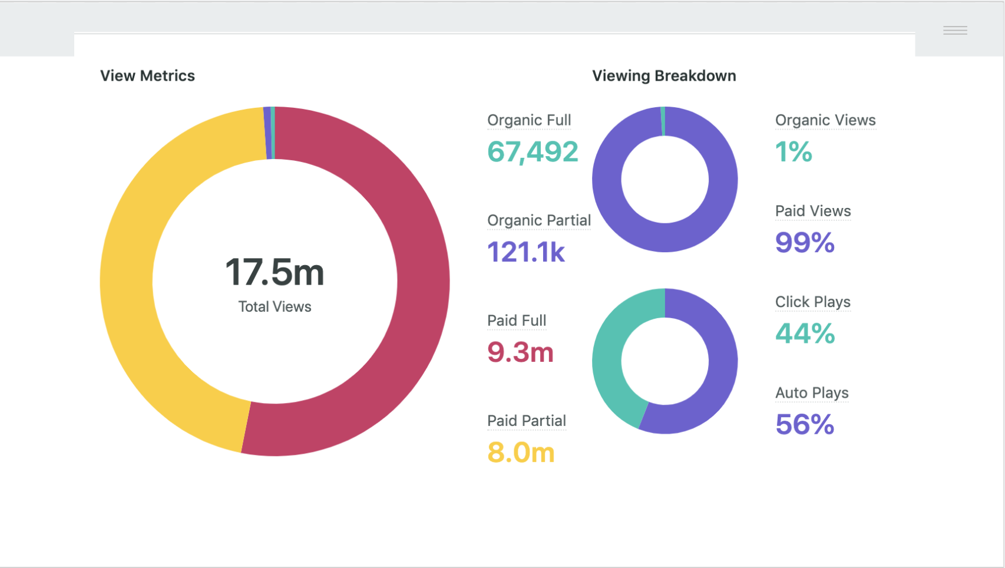Viewport: 1005px width, 568px height.
Task: Click the Paid Partial label
Action: coord(527,421)
